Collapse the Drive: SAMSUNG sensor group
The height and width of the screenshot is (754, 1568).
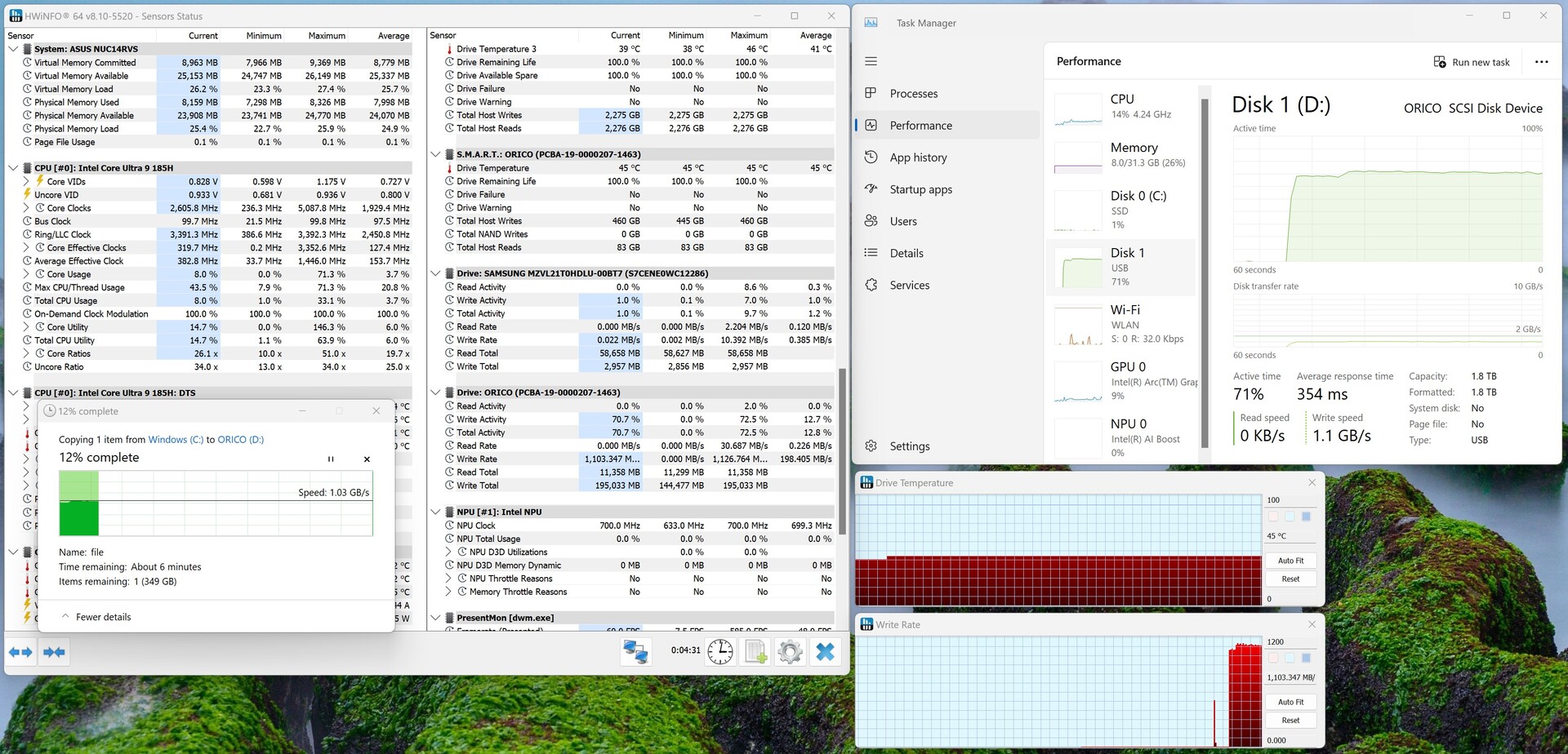click(x=436, y=273)
